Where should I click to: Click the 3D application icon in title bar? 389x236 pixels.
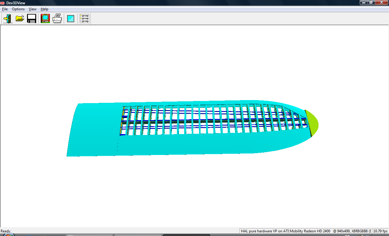tap(2, 3)
